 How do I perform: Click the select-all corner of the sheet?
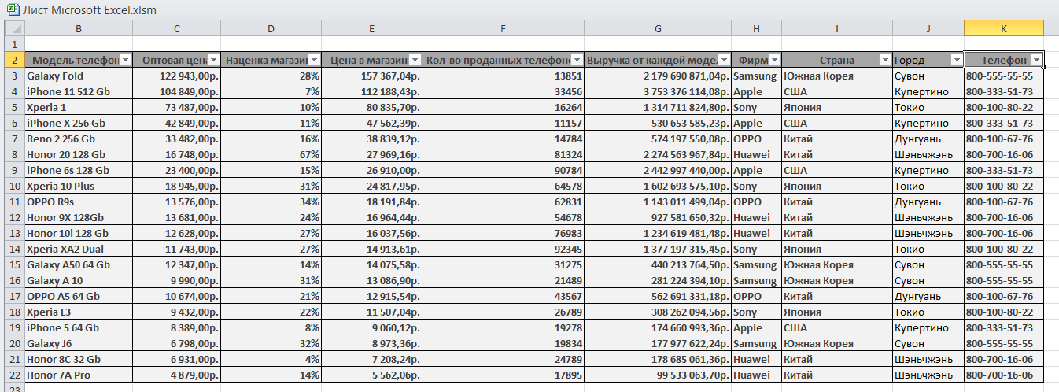[13, 28]
